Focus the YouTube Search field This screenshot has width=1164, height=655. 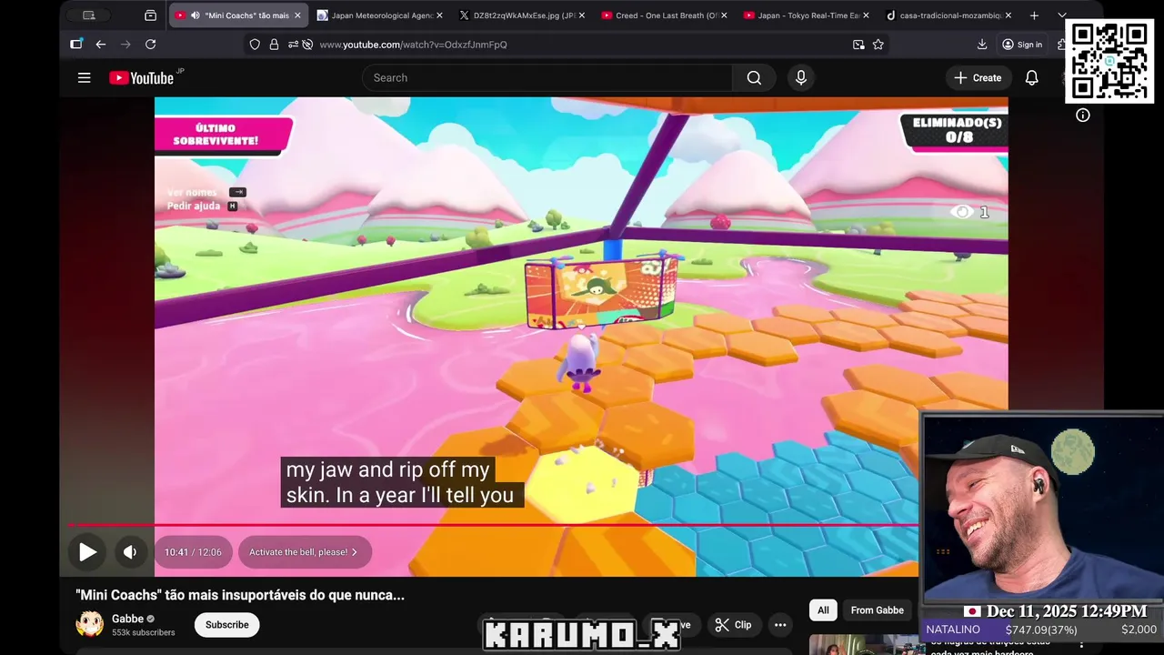[547, 78]
